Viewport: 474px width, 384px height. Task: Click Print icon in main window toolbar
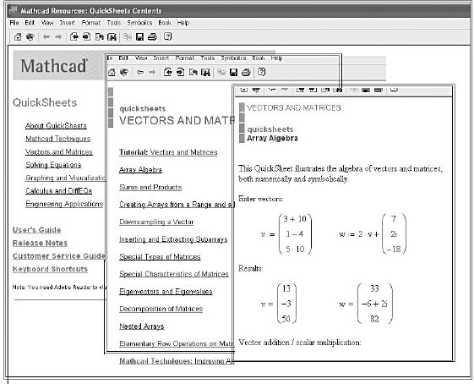point(152,37)
